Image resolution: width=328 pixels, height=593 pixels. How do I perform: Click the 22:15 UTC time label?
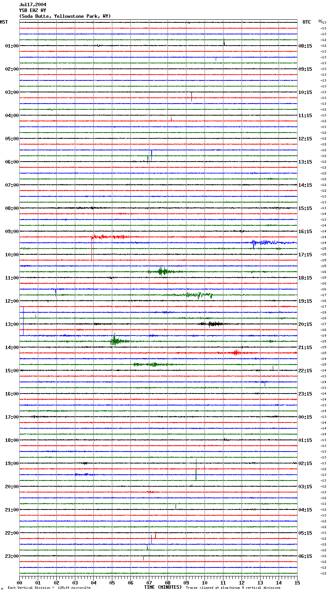pos(305,371)
